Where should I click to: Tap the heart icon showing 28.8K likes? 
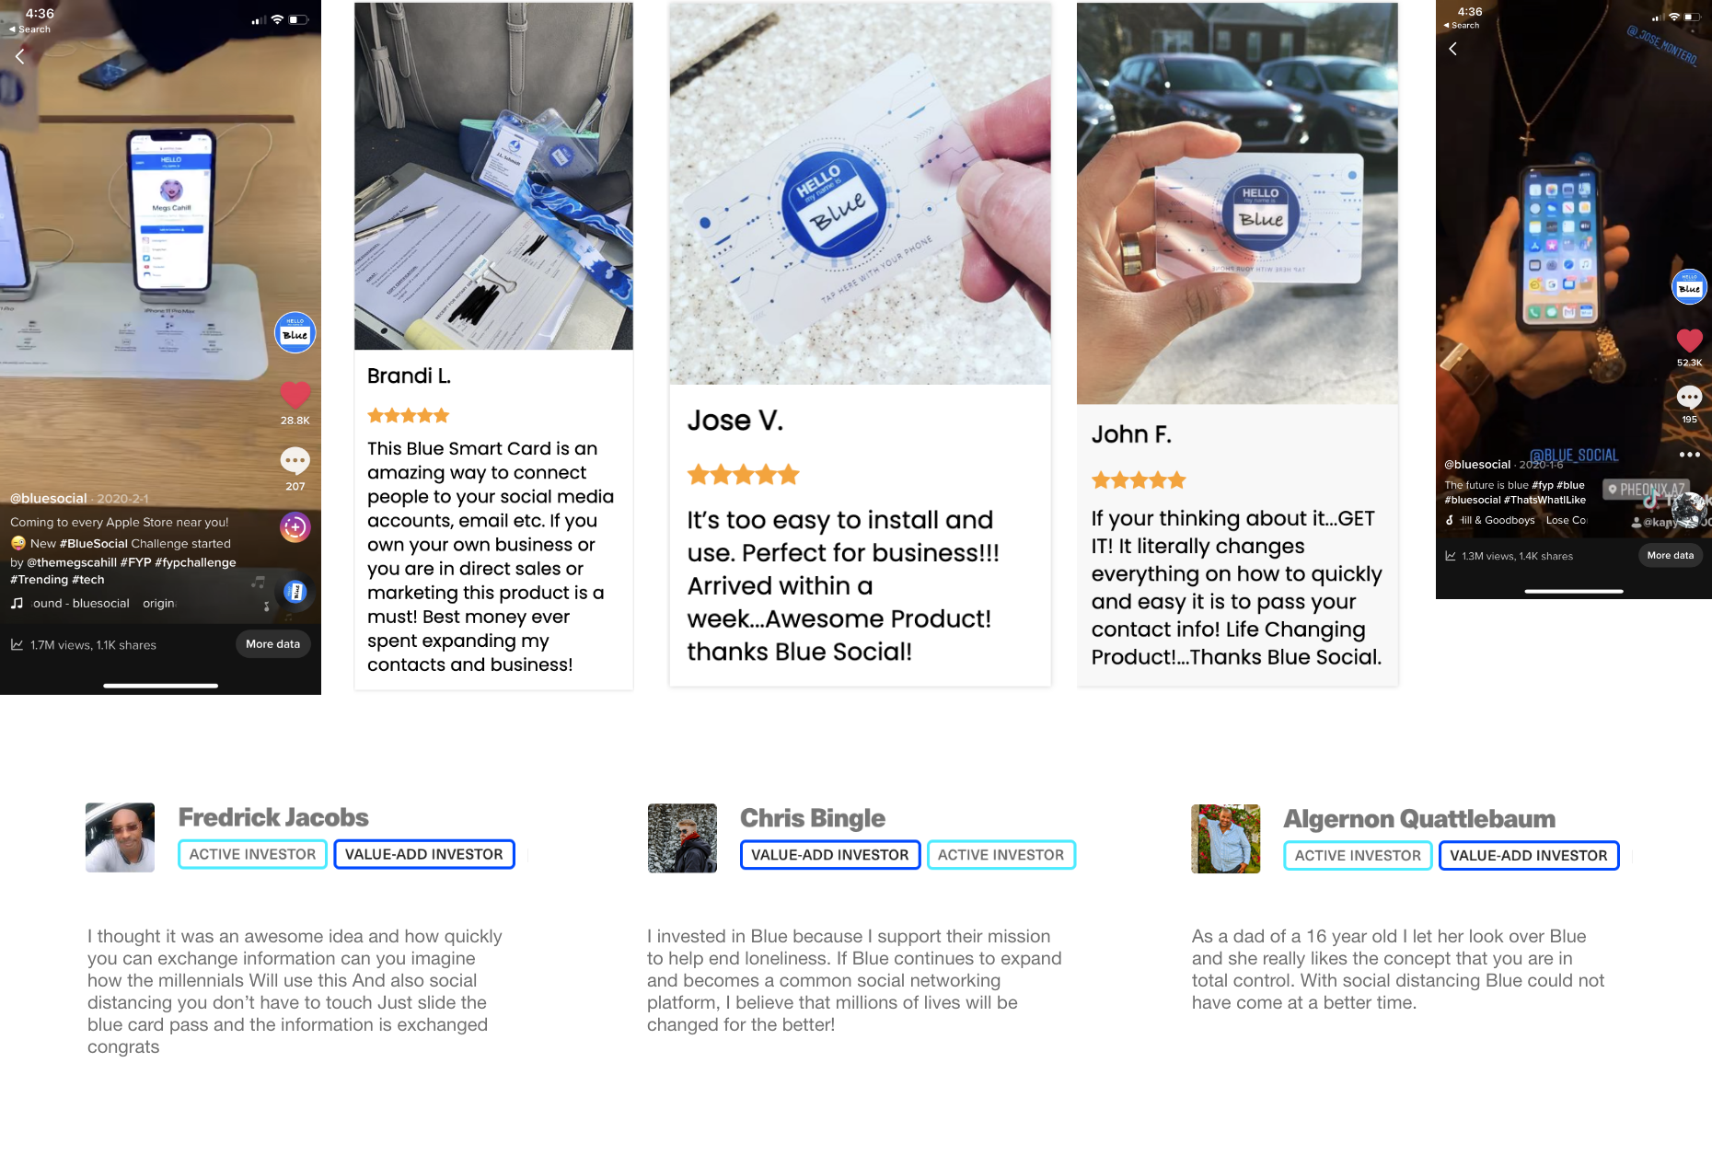(x=295, y=396)
